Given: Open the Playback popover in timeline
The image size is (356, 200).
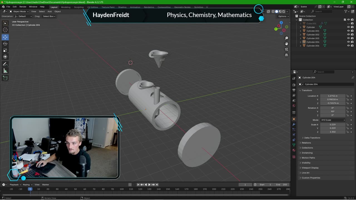Looking at the screenshot, I should (15, 185).
